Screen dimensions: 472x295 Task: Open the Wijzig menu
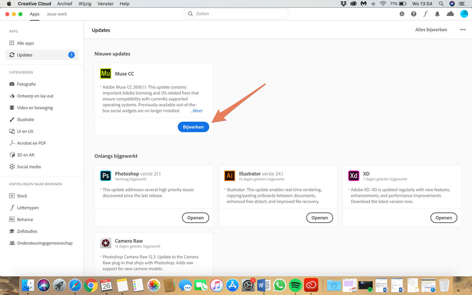tap(85, 4)
